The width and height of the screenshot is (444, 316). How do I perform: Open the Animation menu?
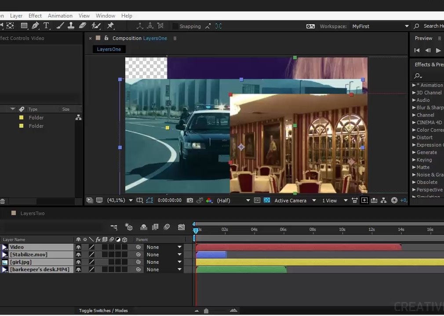[60, 15]
